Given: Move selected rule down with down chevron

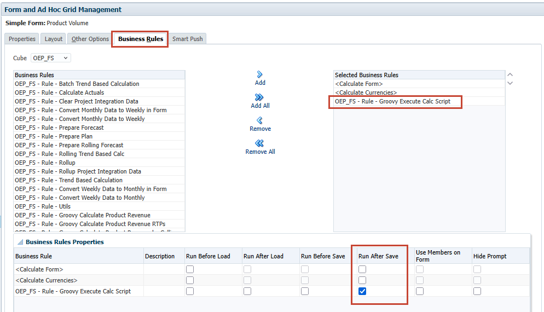Looking at the screenshot, I should tap(510, 83).
